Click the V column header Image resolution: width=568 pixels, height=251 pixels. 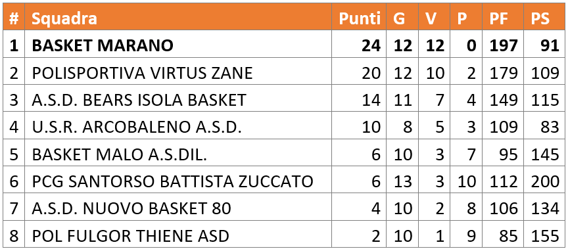click(431, 18)
